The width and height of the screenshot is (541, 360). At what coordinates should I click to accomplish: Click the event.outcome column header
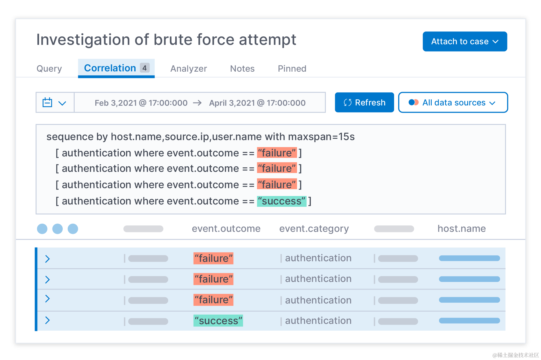click(226, 229)
